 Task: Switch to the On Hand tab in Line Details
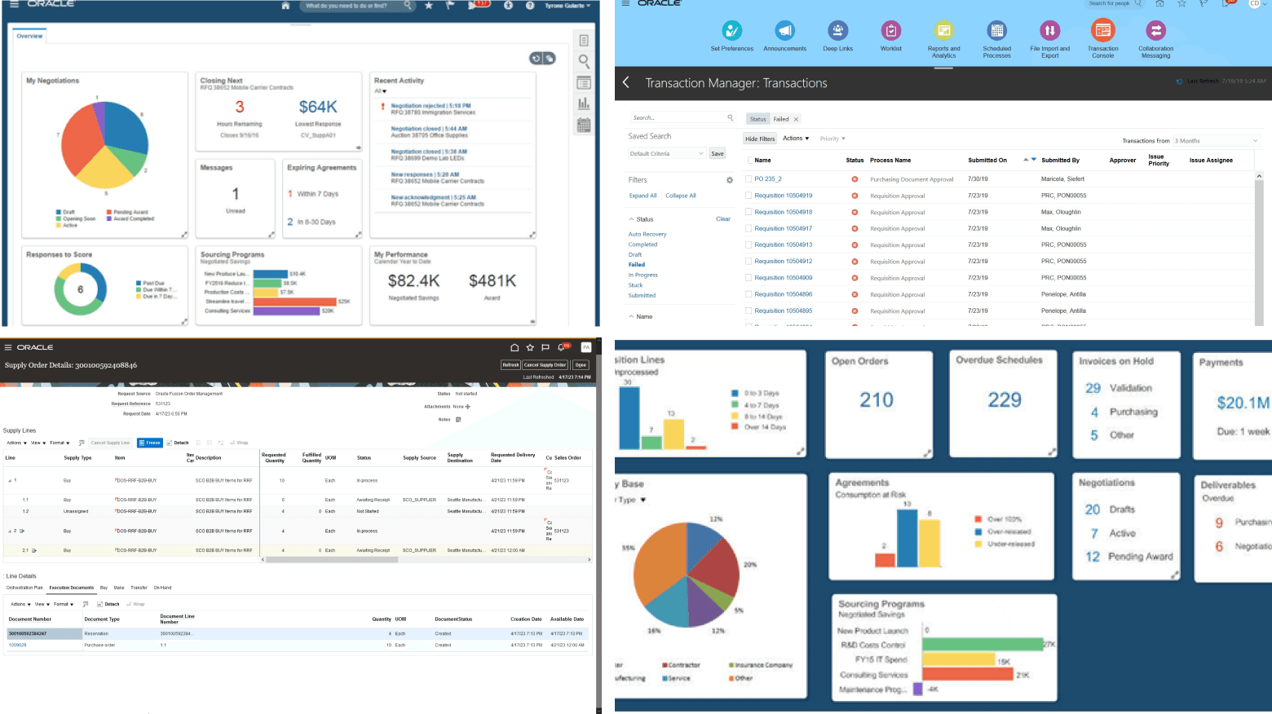(162, 588)
